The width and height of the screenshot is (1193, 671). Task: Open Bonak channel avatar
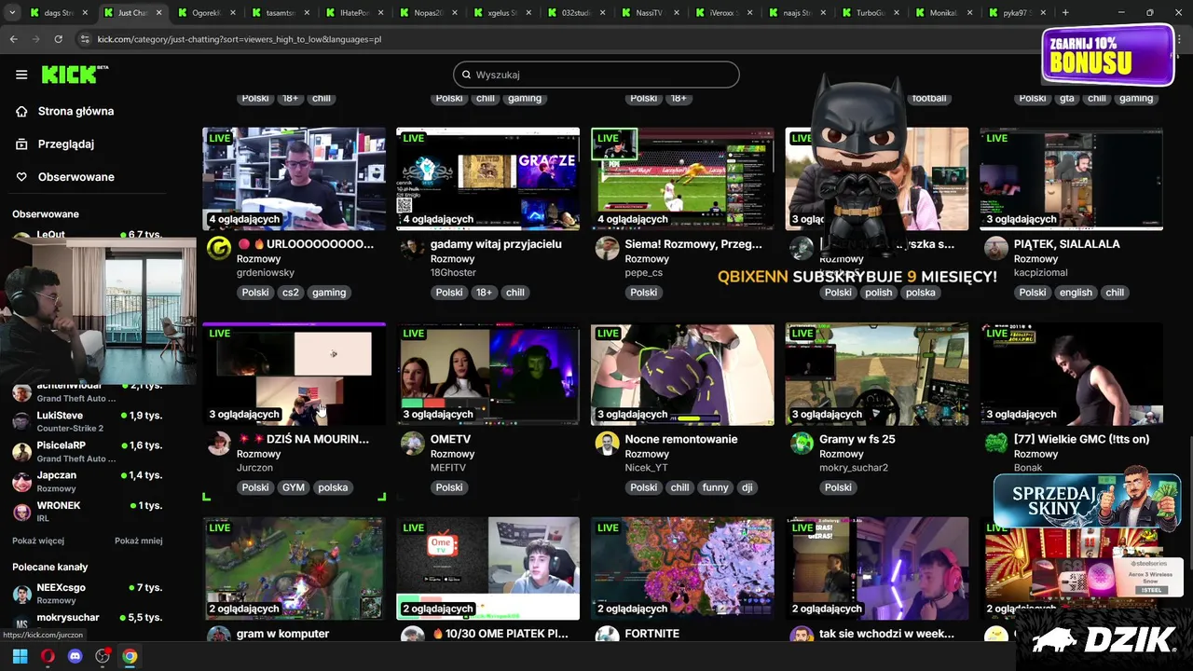996,443
